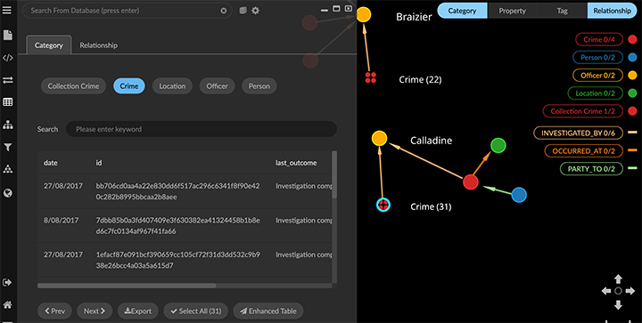Select the Location category filter chip

tap(172, 86)
